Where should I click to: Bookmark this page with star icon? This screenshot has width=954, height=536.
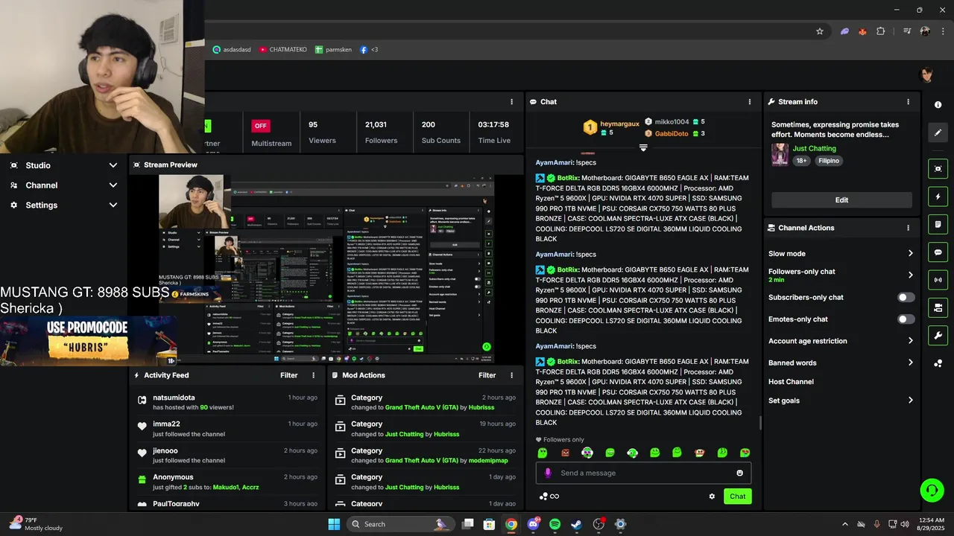pyautogui.click(x=820, y=31)
